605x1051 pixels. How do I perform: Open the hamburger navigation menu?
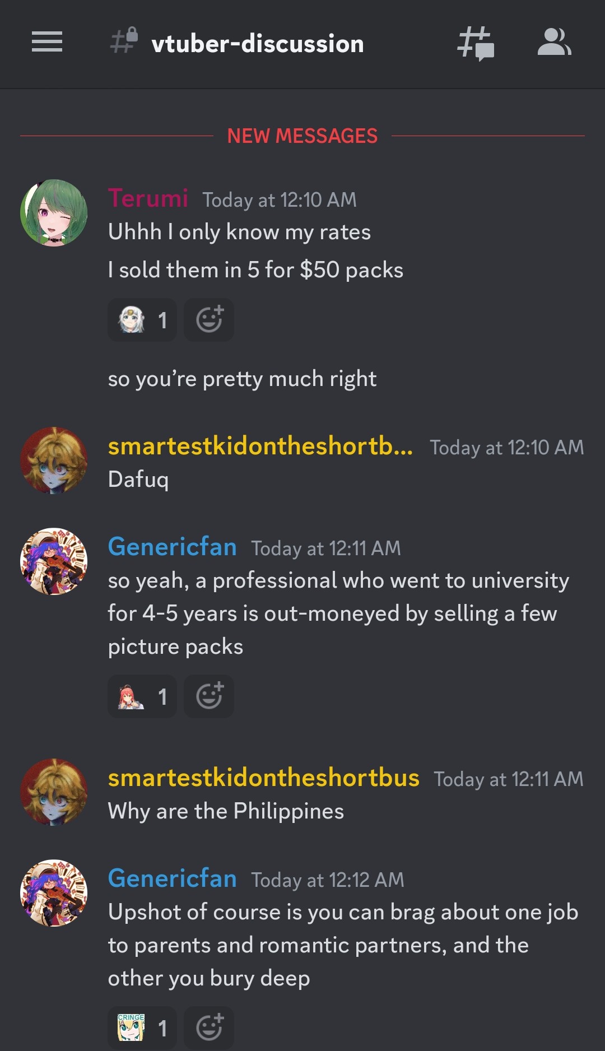coord(47,42)
